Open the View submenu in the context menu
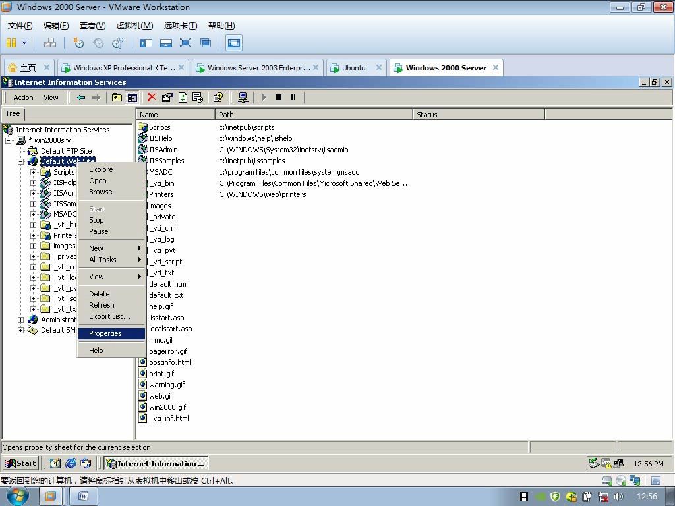Image resolution: width=675 pixels, height=506 pixels. (x=111, y=277)
